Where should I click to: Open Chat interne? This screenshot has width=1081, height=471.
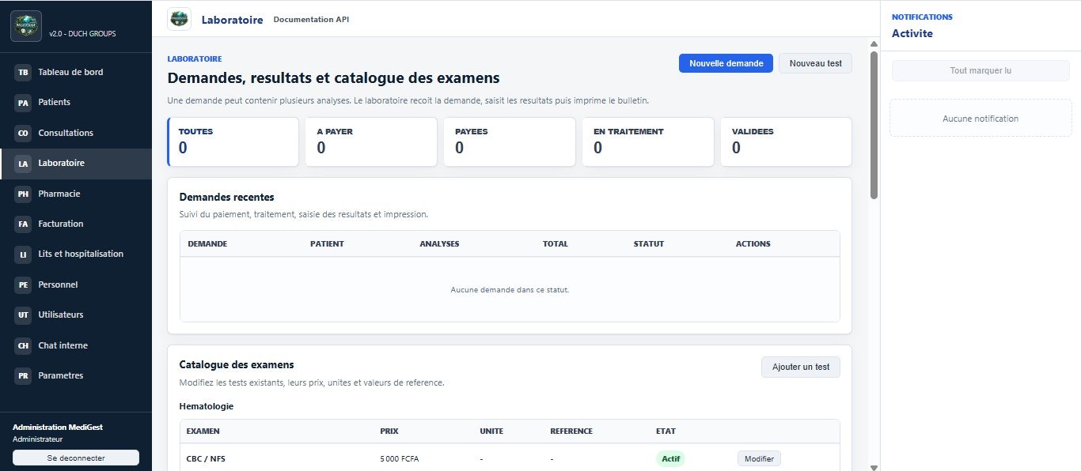(76, 345)
